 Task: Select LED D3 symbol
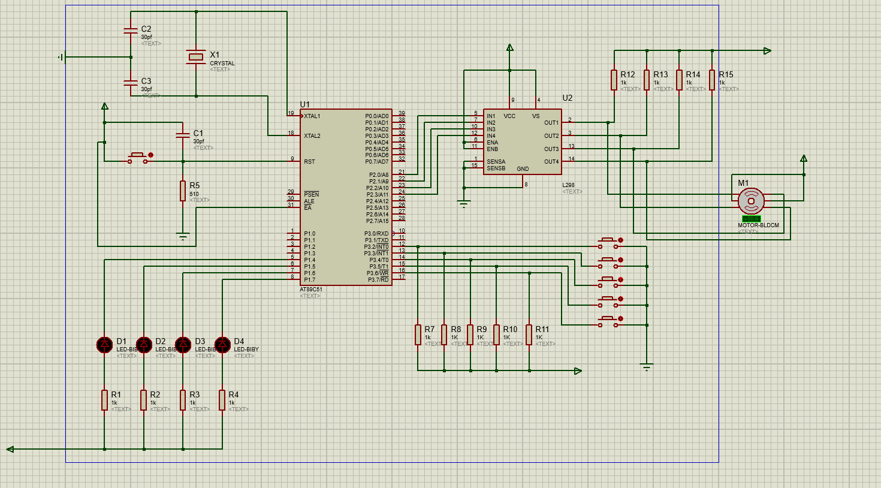tap(183, 345)
